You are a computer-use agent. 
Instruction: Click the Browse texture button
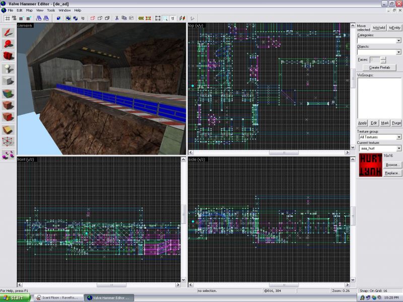(x=392, y=165)
